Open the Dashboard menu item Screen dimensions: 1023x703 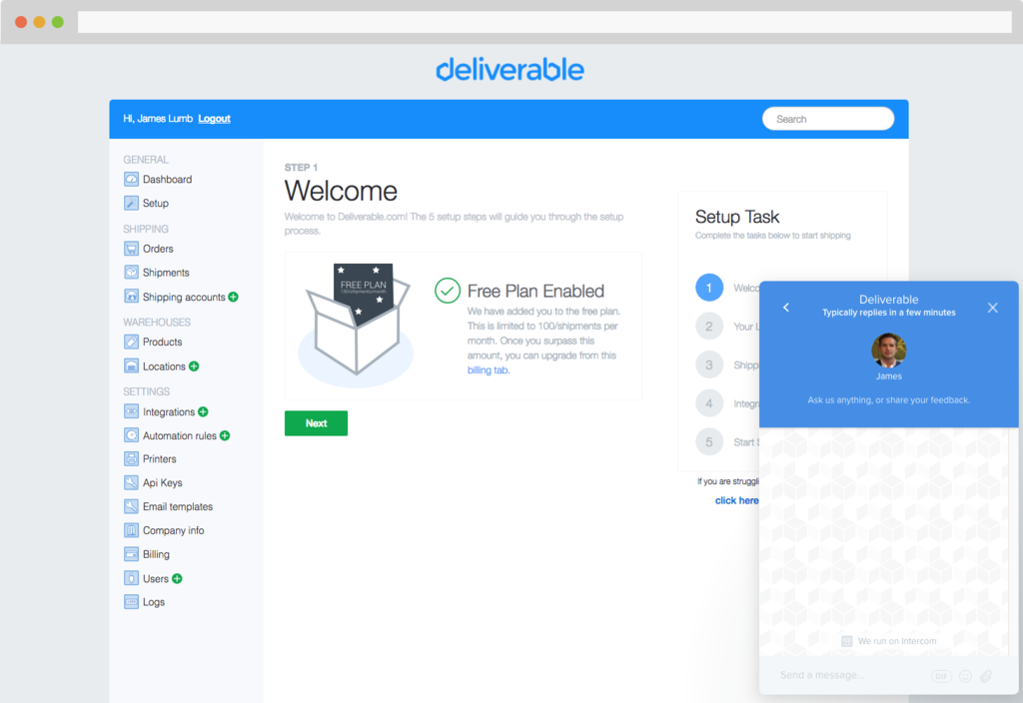point(167,180)
